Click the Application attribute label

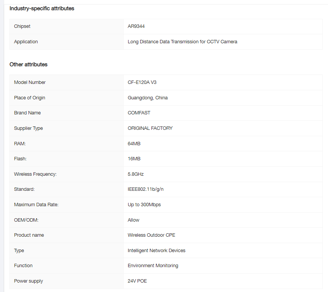[x=26, y=42]
